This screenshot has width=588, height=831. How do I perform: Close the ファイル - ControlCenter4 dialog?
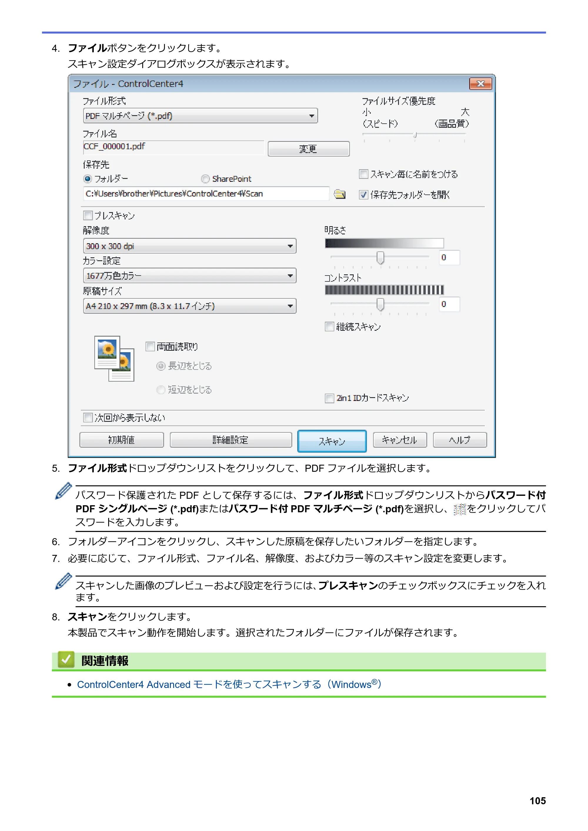click(480, 84)
